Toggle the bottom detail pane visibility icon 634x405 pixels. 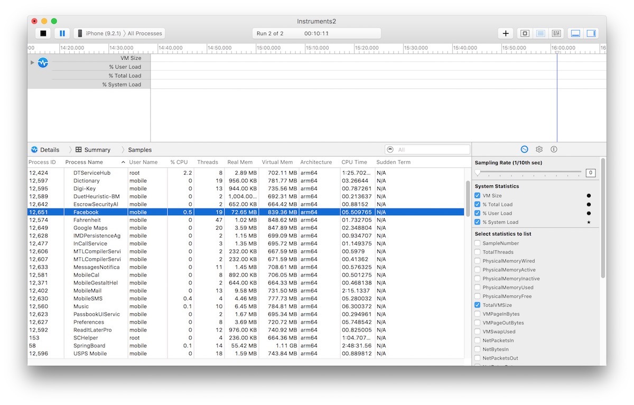pos(575,33)
